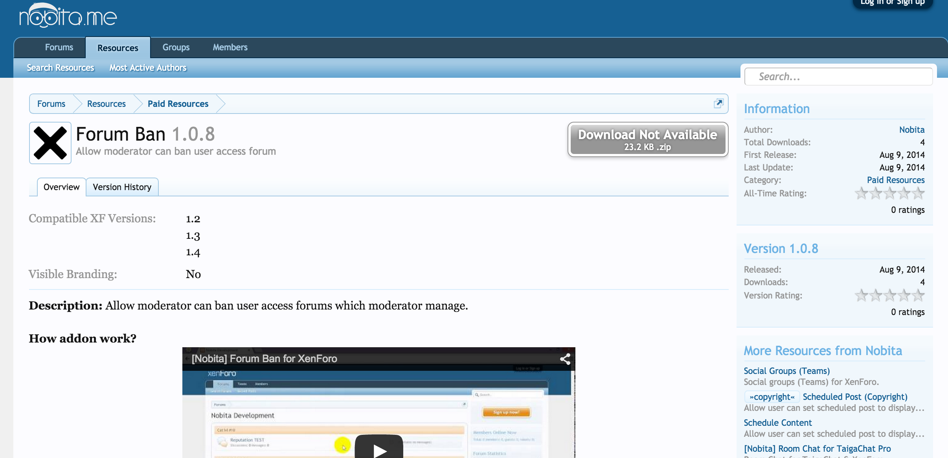Click the video title '[Nobita] Forum Ban for XenForo'
The height and width of the screenshot is (458, 948).
[x=264, y=359]
